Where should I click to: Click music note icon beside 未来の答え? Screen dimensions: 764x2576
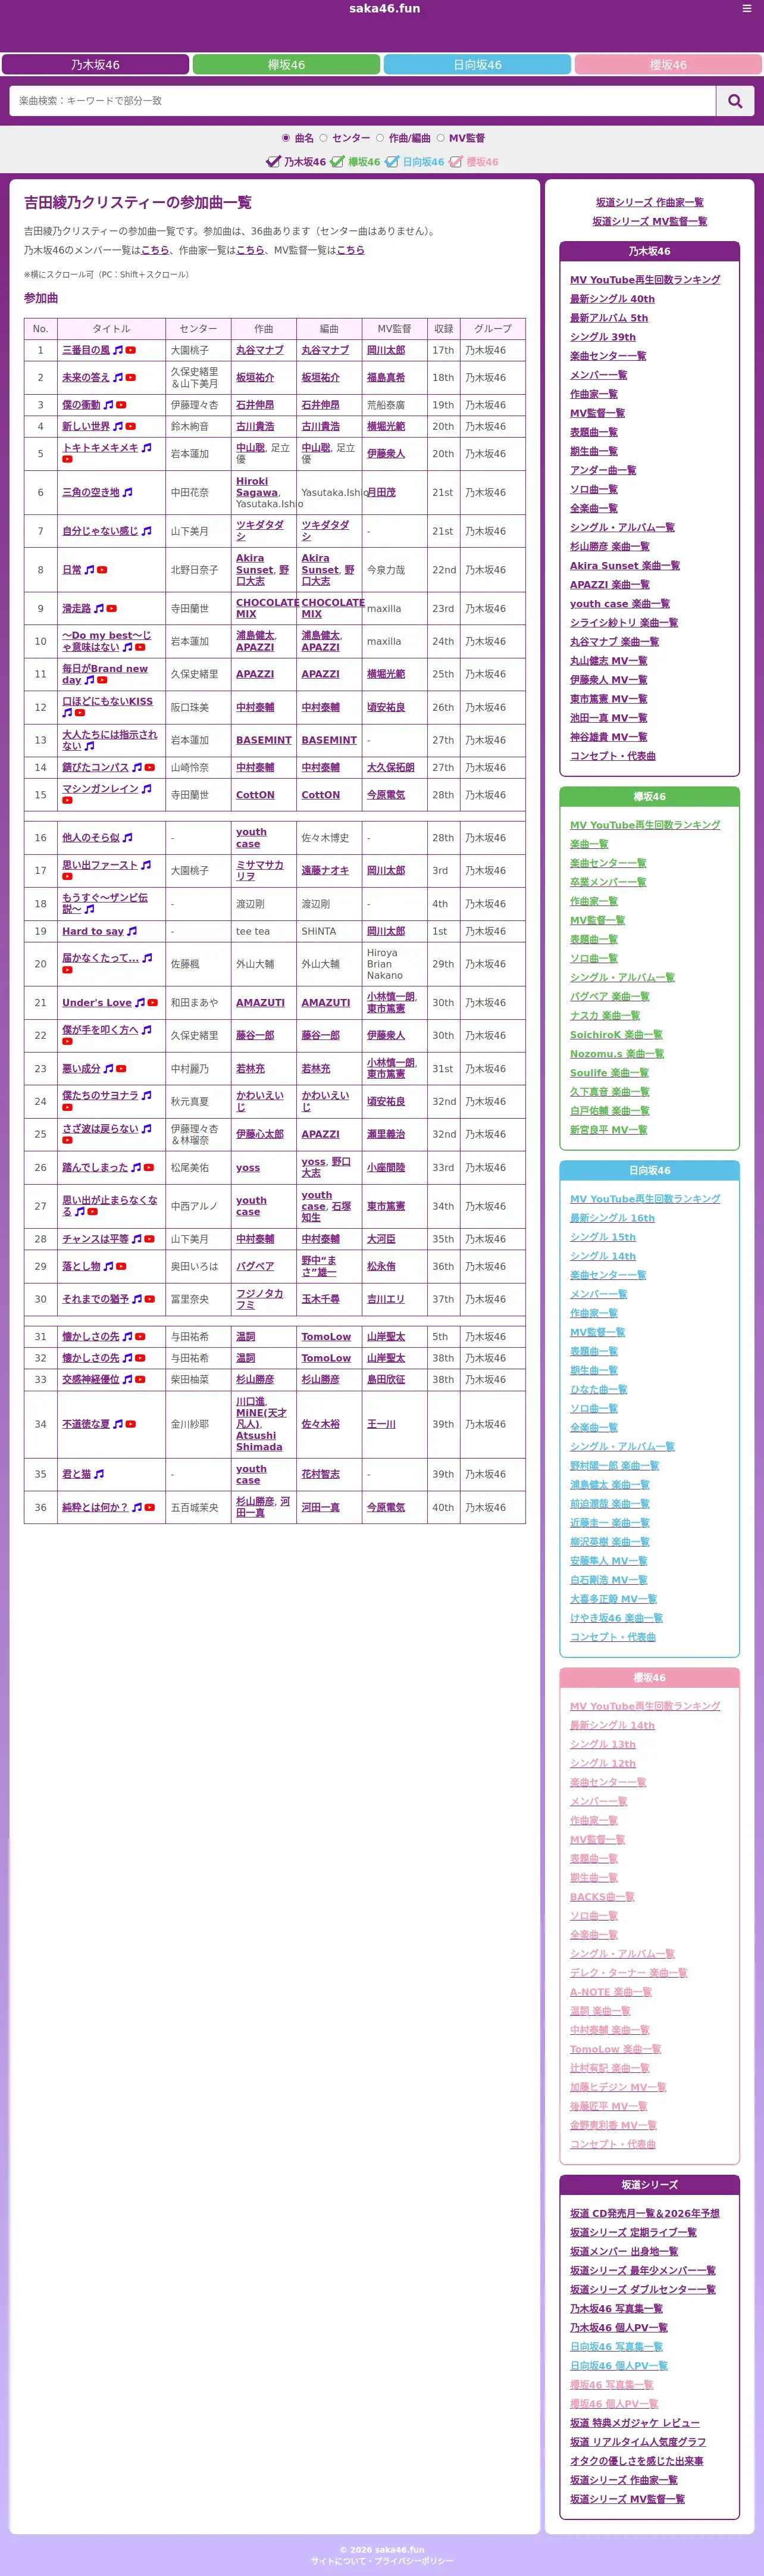pyautogui.click(x=118, y=378)
